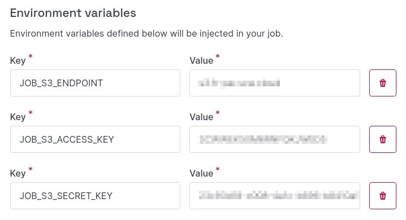Image resolution: width=406 pixels, height=220 pixels.
Task: Click required asterisk beside second row Value label
Action: [x=218, y=113]
